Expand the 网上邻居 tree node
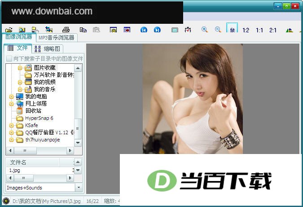 coord(11,104)
